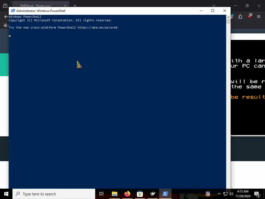Viewport: 265px width, 199px height.
Task: Maximize the PowerShell window
Action: 213,11
